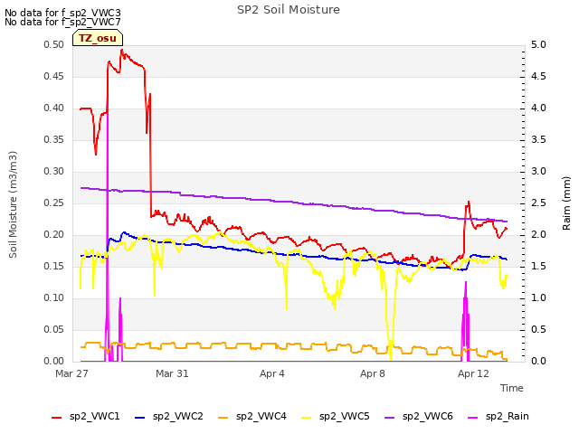
Task: Click the red sp2_VWC1 legend swatch
Action: [56, 418]
